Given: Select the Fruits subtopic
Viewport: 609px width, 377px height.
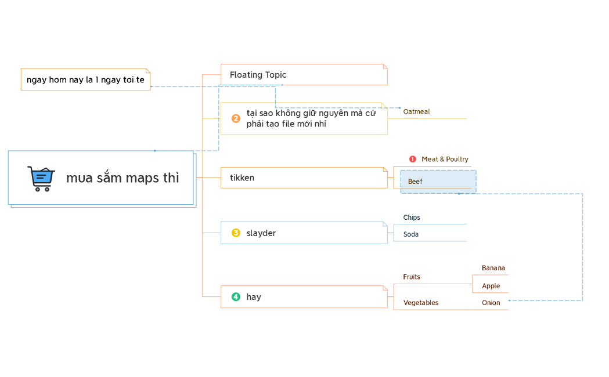Looking at the screenshot, I should click(412, 277).
